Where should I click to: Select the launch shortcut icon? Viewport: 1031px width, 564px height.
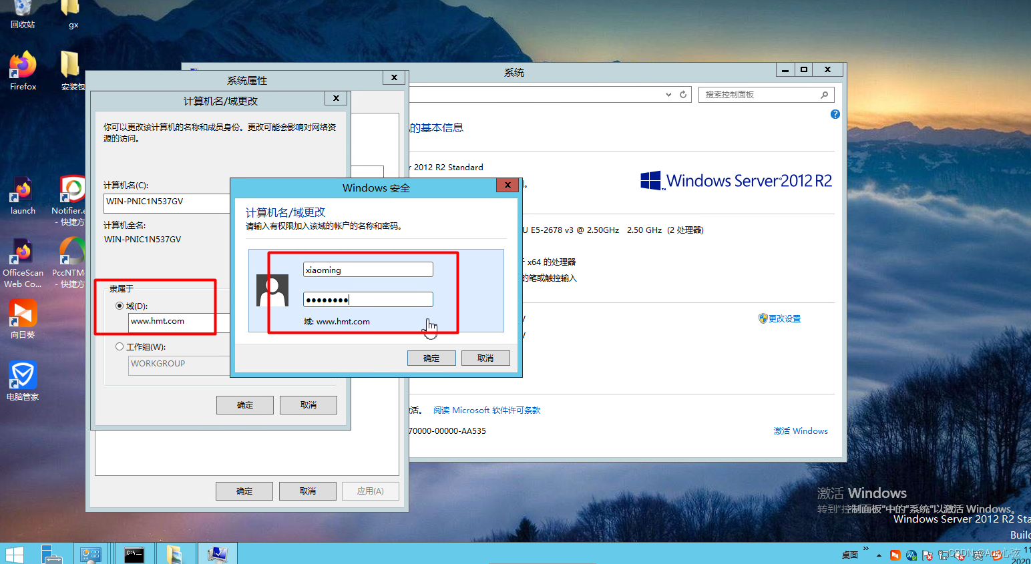click(23, 195)
